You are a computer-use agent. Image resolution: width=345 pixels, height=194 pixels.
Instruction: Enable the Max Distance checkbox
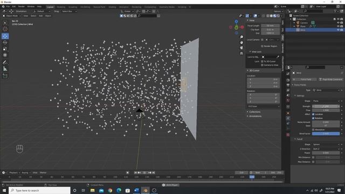tap(313, 162)
